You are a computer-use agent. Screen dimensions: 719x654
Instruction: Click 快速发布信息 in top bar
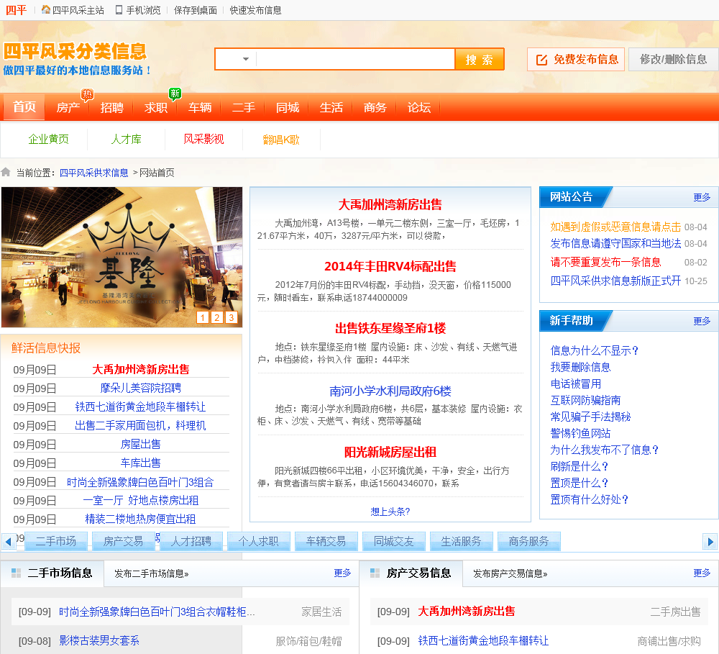[x=255, y=10]
